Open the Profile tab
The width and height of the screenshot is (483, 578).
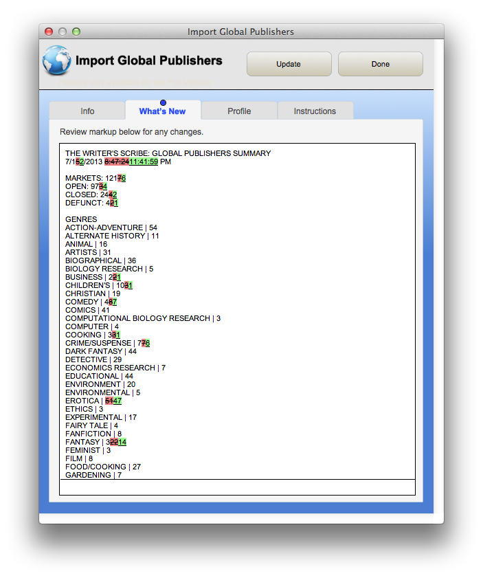[x=239, y=111]
